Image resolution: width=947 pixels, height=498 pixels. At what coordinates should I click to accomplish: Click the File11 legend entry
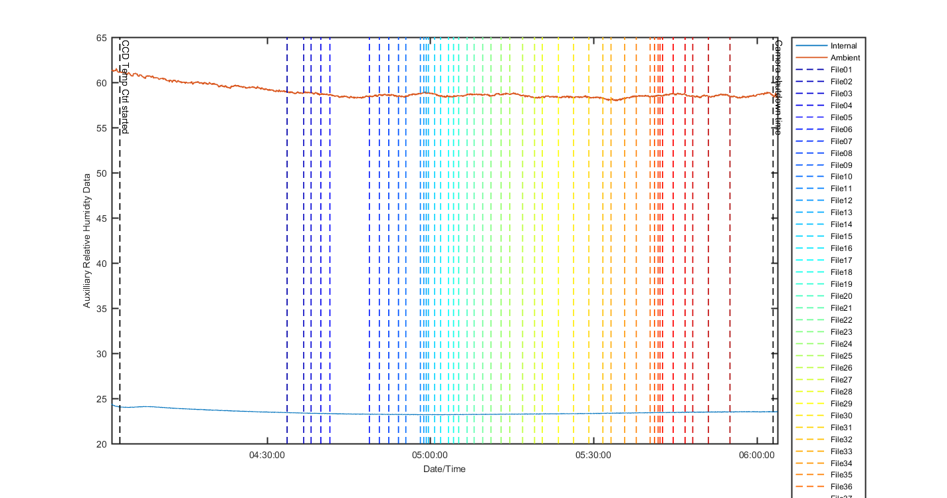coord(825,189)
